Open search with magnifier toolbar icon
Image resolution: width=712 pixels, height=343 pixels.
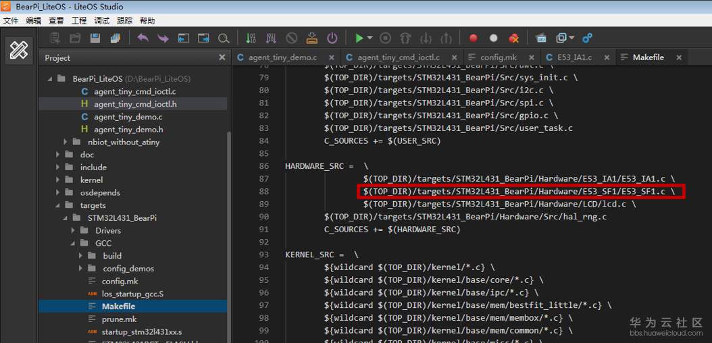(x=224, y=38)
